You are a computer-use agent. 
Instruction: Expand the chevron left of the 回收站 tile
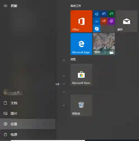pyautogui.click(x=64, y=105)
